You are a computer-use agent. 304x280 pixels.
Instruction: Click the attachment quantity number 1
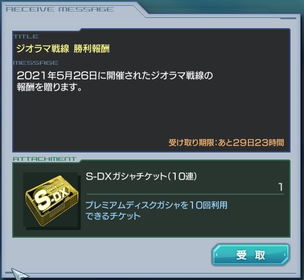(x=281, y=187)
